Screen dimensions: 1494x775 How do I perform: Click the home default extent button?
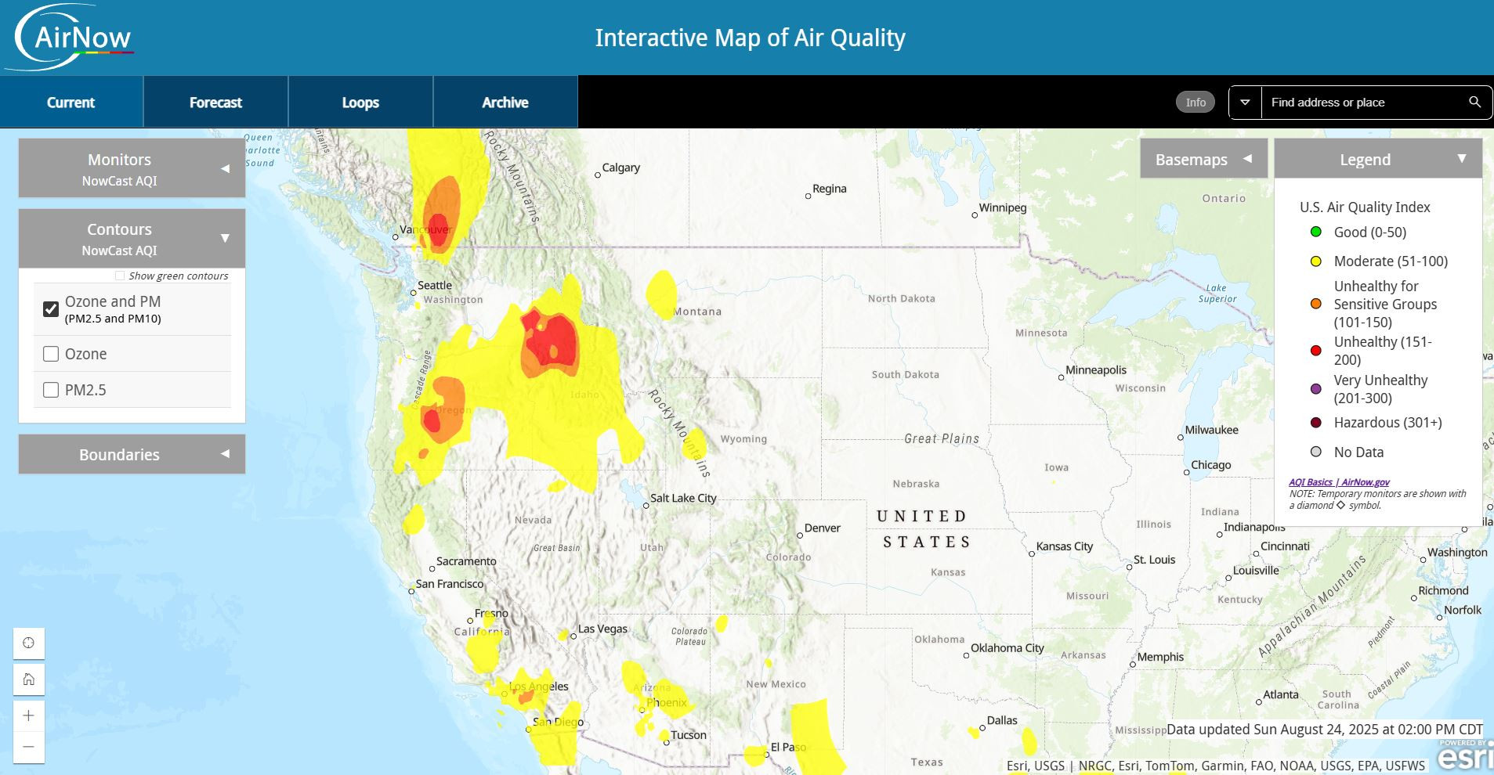coord(29,679)
